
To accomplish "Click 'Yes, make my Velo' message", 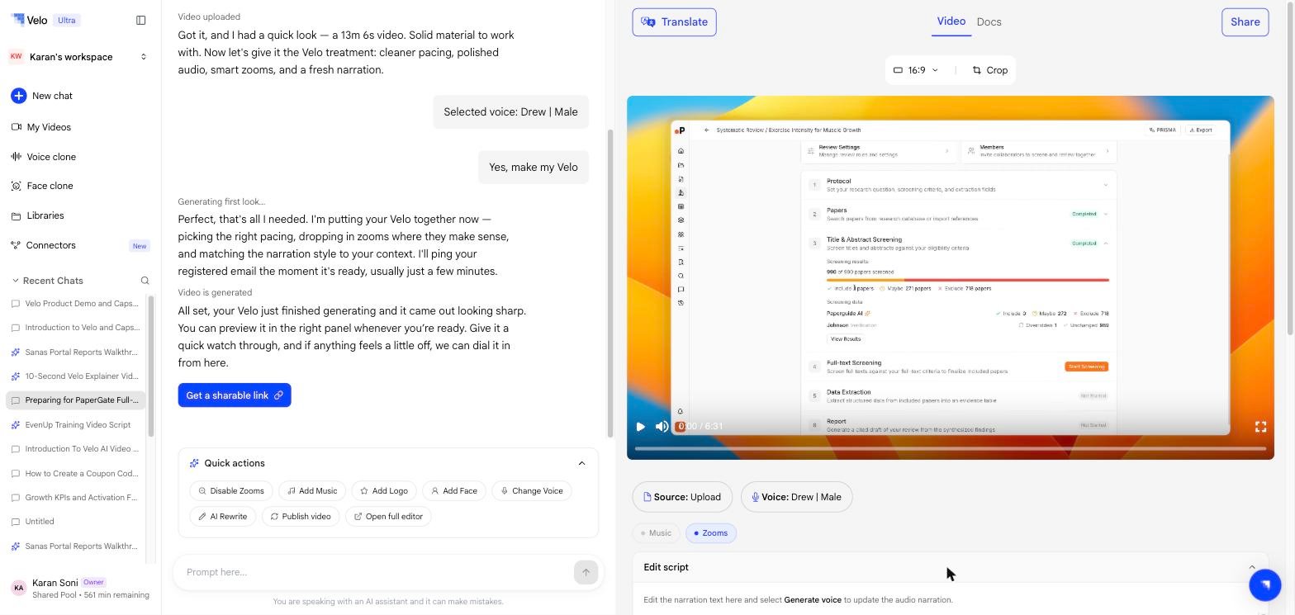I will 534,168.
